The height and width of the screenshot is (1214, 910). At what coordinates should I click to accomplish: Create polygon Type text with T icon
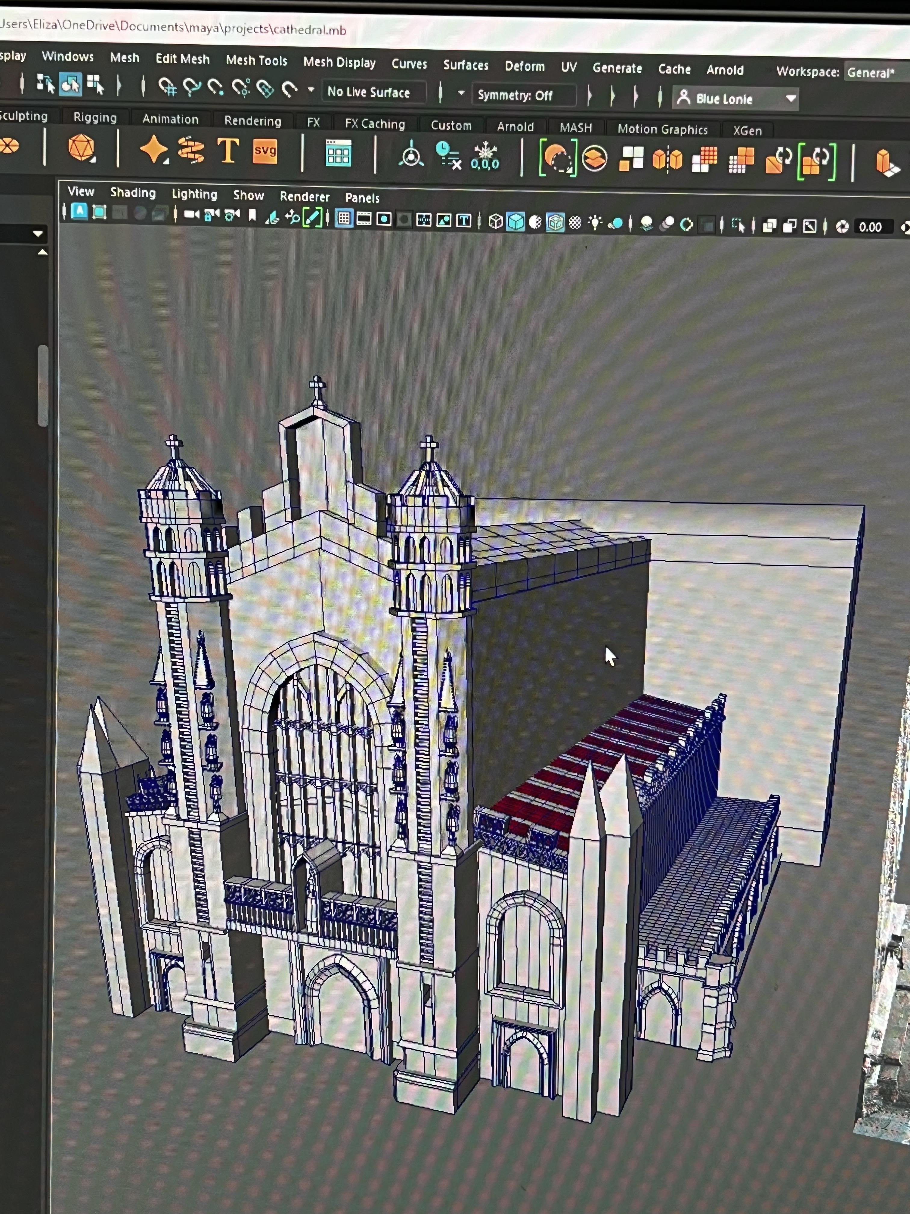[228, 151]
